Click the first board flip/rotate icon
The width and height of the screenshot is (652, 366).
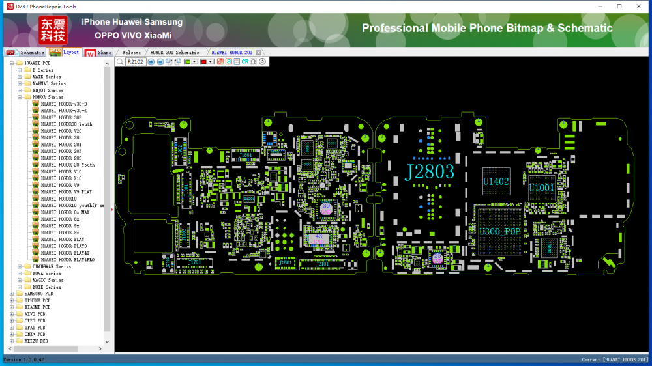click(169, 62)
